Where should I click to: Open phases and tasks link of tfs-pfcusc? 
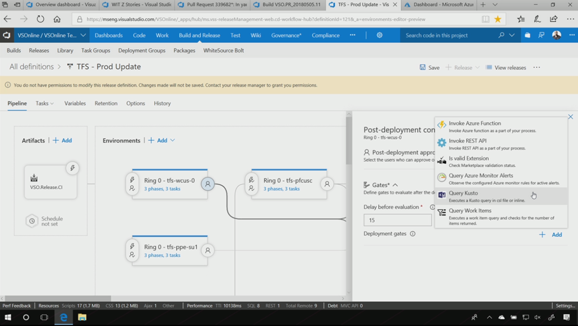pyautogui.click(x=281, y=189)
